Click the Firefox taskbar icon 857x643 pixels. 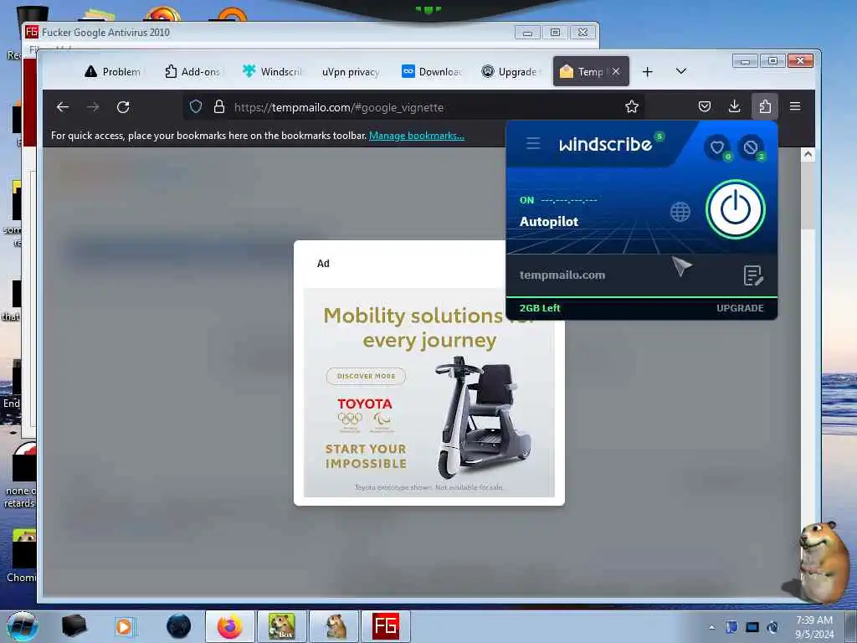tap(229, 626)
